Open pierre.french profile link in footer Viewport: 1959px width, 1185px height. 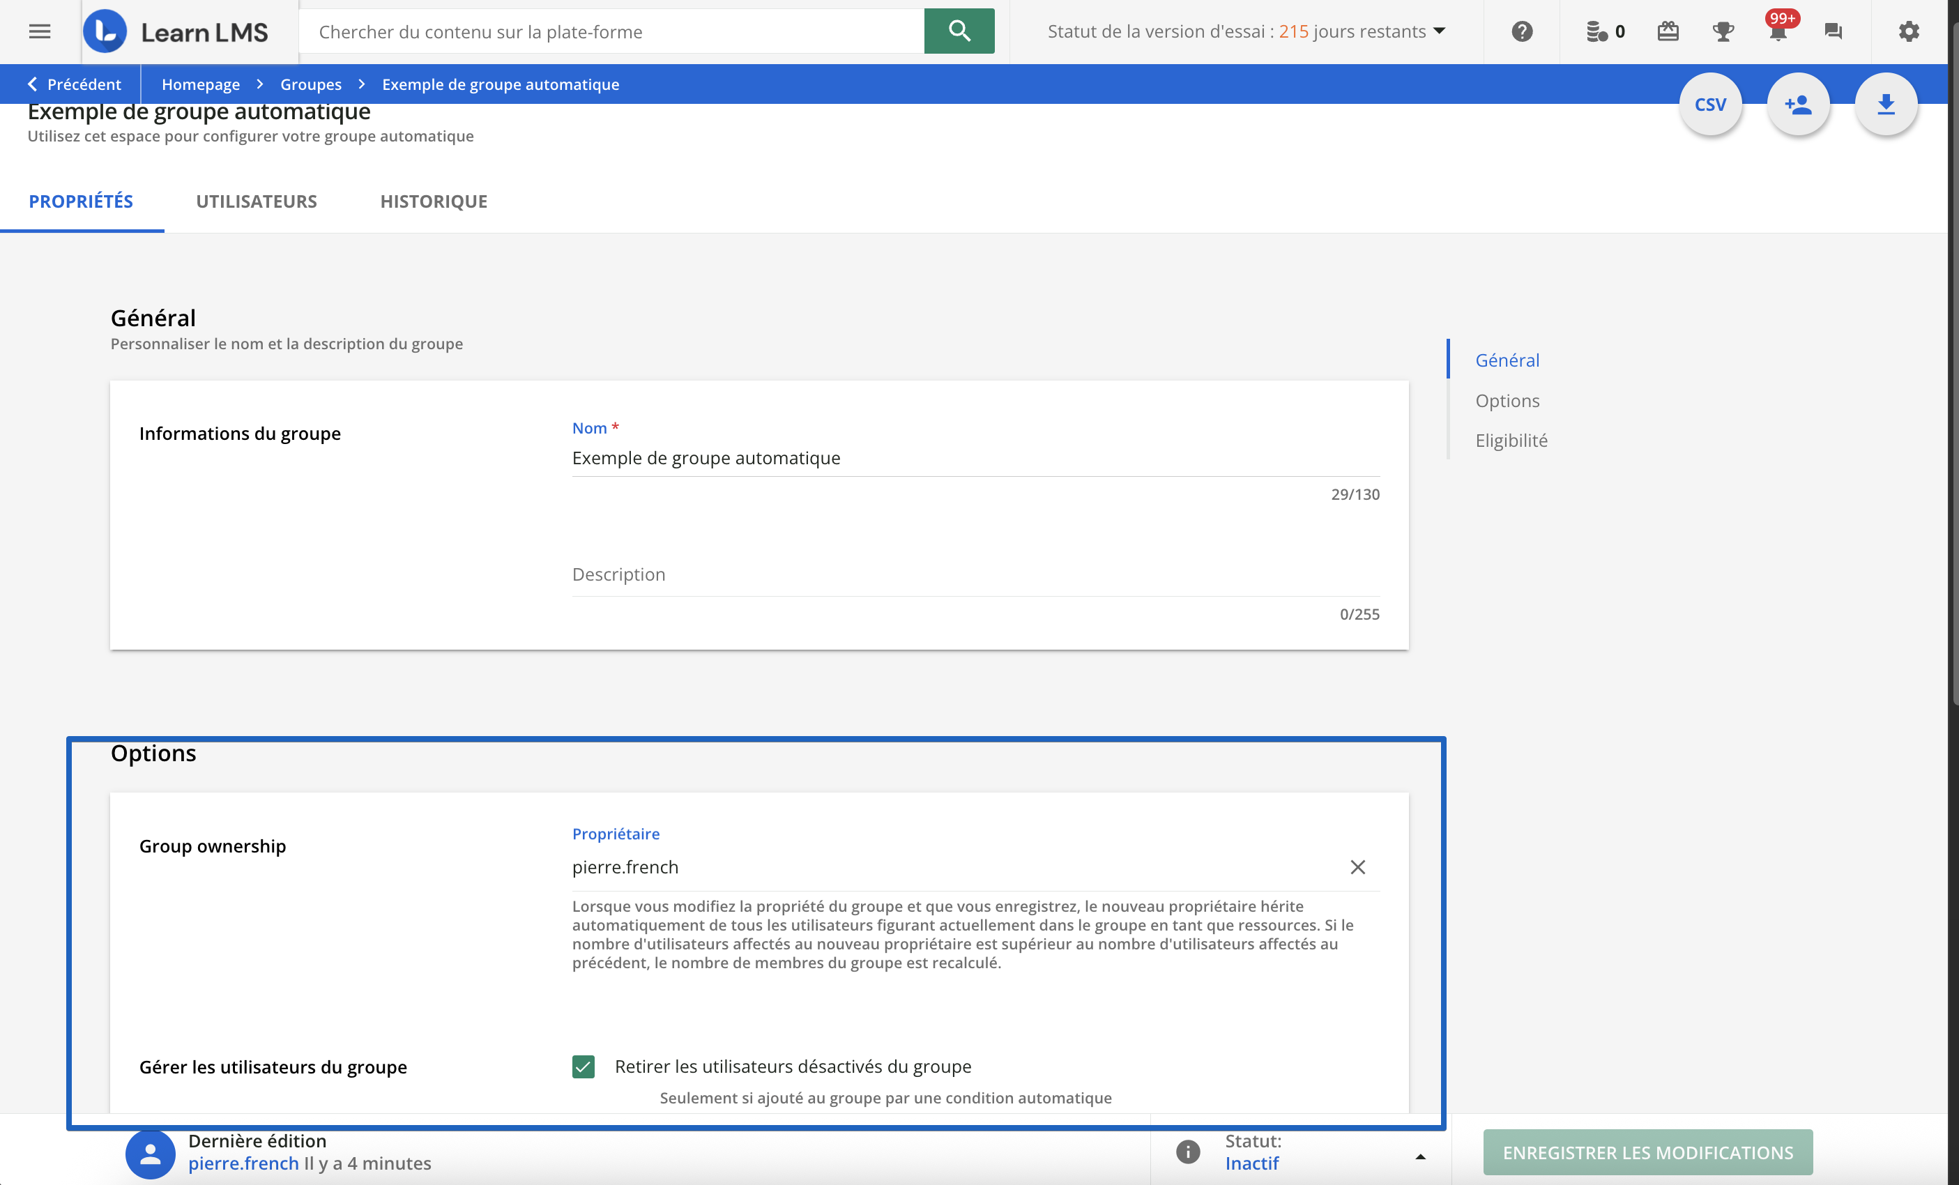click(x=243, y=1163)
